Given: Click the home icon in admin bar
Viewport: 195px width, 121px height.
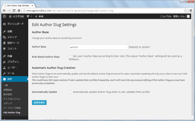Looking at the screenshot, I should point(10,16).
